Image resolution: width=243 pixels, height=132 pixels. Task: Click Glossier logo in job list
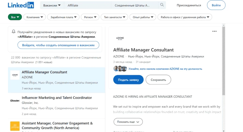coord(15,101)
